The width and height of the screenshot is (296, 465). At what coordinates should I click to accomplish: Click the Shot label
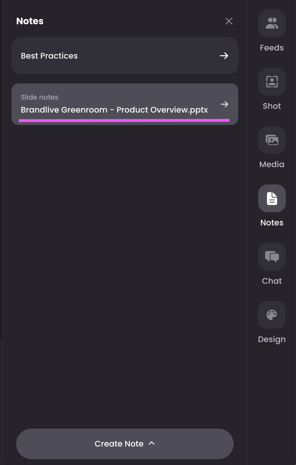pyautogui.click(x=272, y=106)
